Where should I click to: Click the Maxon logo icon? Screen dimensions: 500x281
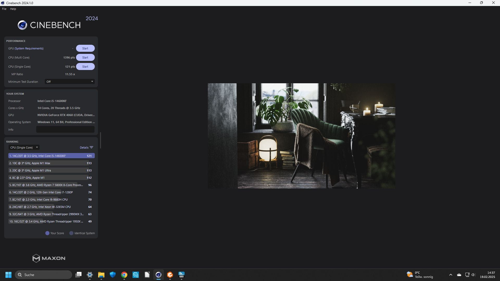36,258
